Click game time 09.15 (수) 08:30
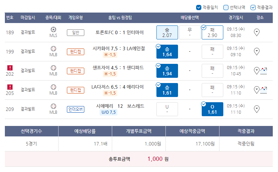Screen dimensions: 278x172 236,32
